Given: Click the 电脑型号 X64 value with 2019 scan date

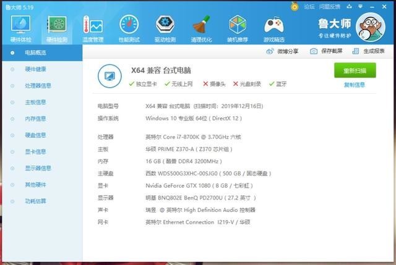Looking at the screenshot, I should point(204,106).
